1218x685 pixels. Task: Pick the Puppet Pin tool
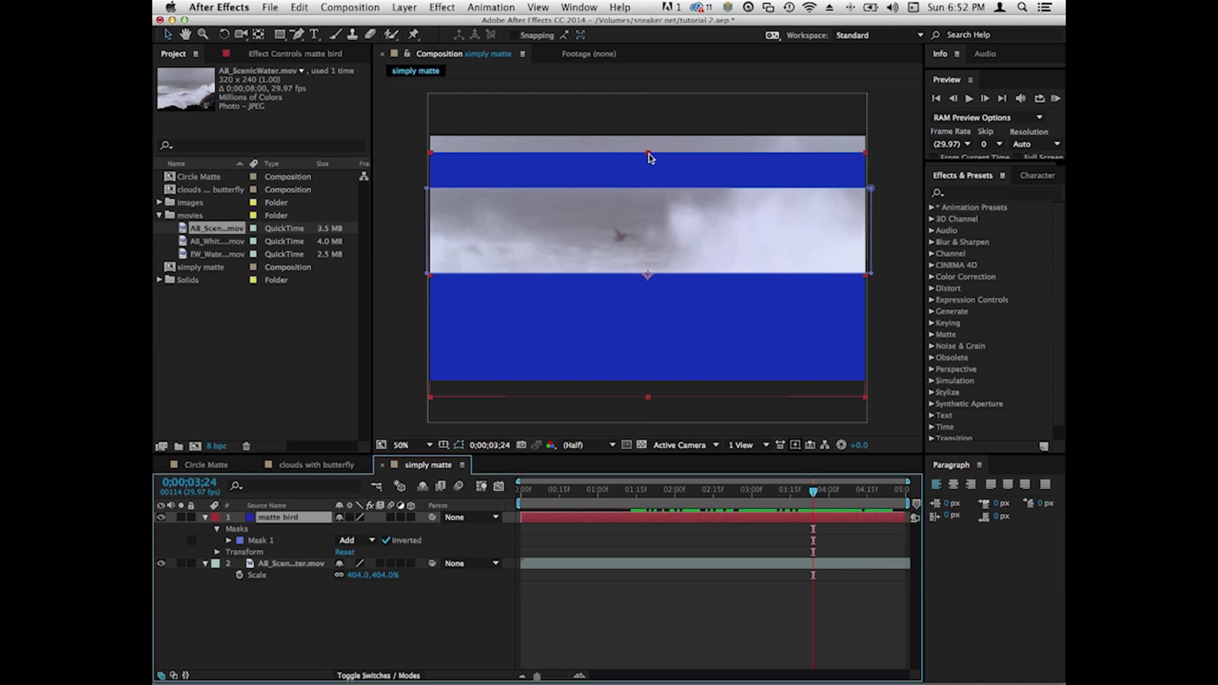point(414,35)
